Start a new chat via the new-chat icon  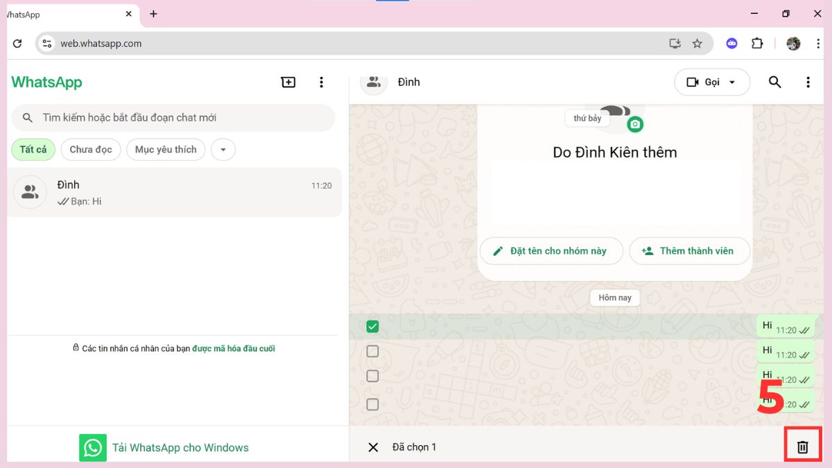288,82
